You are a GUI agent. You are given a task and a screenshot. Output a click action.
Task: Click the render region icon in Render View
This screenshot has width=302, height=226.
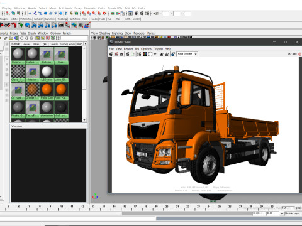pyautogui.click(x=116, y=54)
